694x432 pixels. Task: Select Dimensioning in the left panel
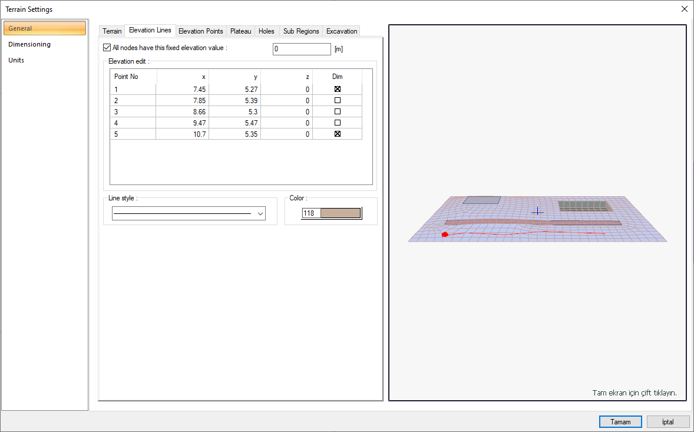(29, 44)
